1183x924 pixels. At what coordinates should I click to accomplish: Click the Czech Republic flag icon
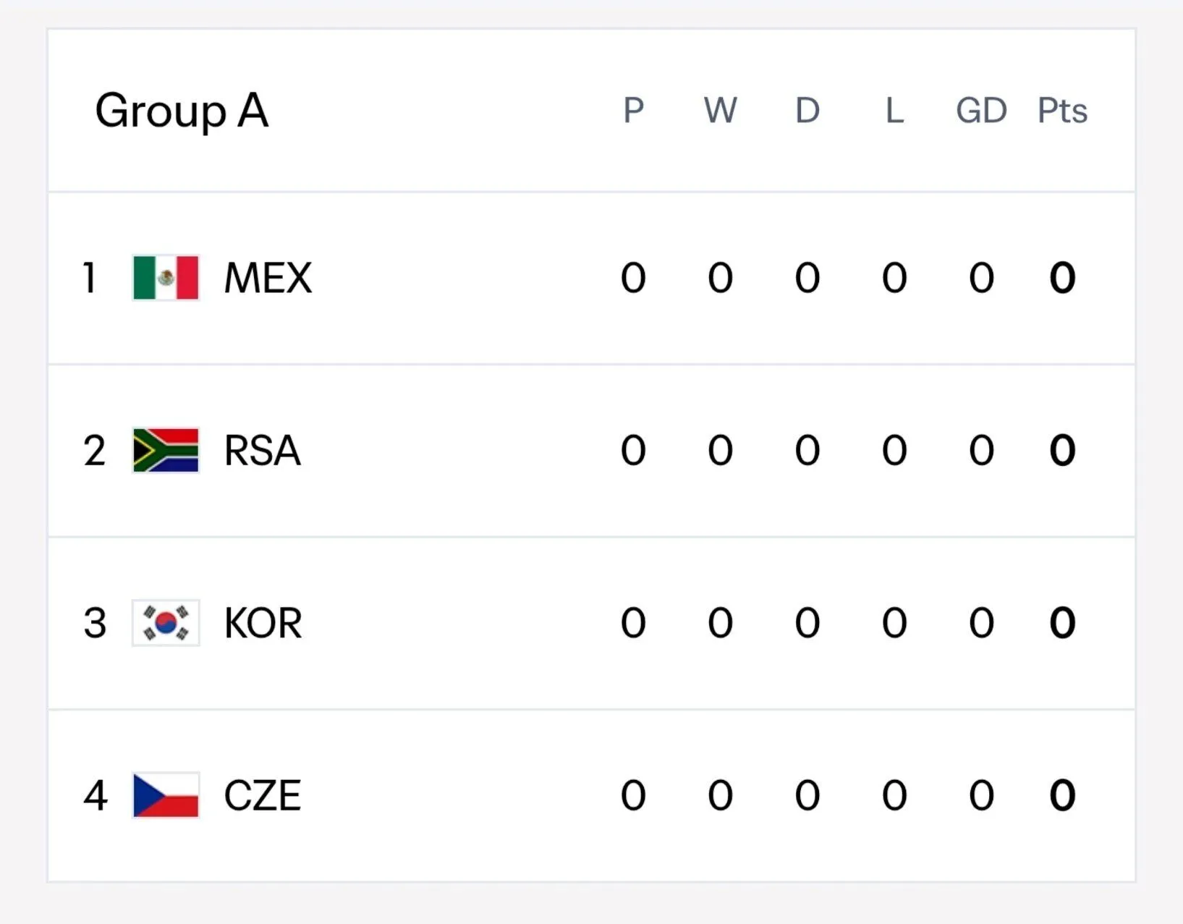pyautogui.click(x=166, y=795)
